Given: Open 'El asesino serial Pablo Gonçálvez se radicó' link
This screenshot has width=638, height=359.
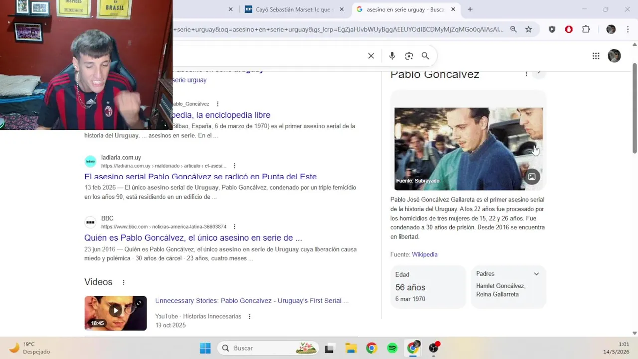Looking at the screenshot, I should pyautogui.click(x=200, y=177).
